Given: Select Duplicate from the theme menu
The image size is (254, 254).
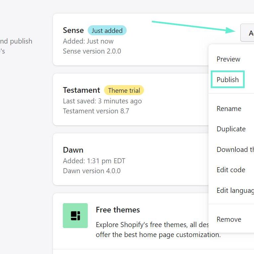Looking at the screenshot, I should click(231, 129).
